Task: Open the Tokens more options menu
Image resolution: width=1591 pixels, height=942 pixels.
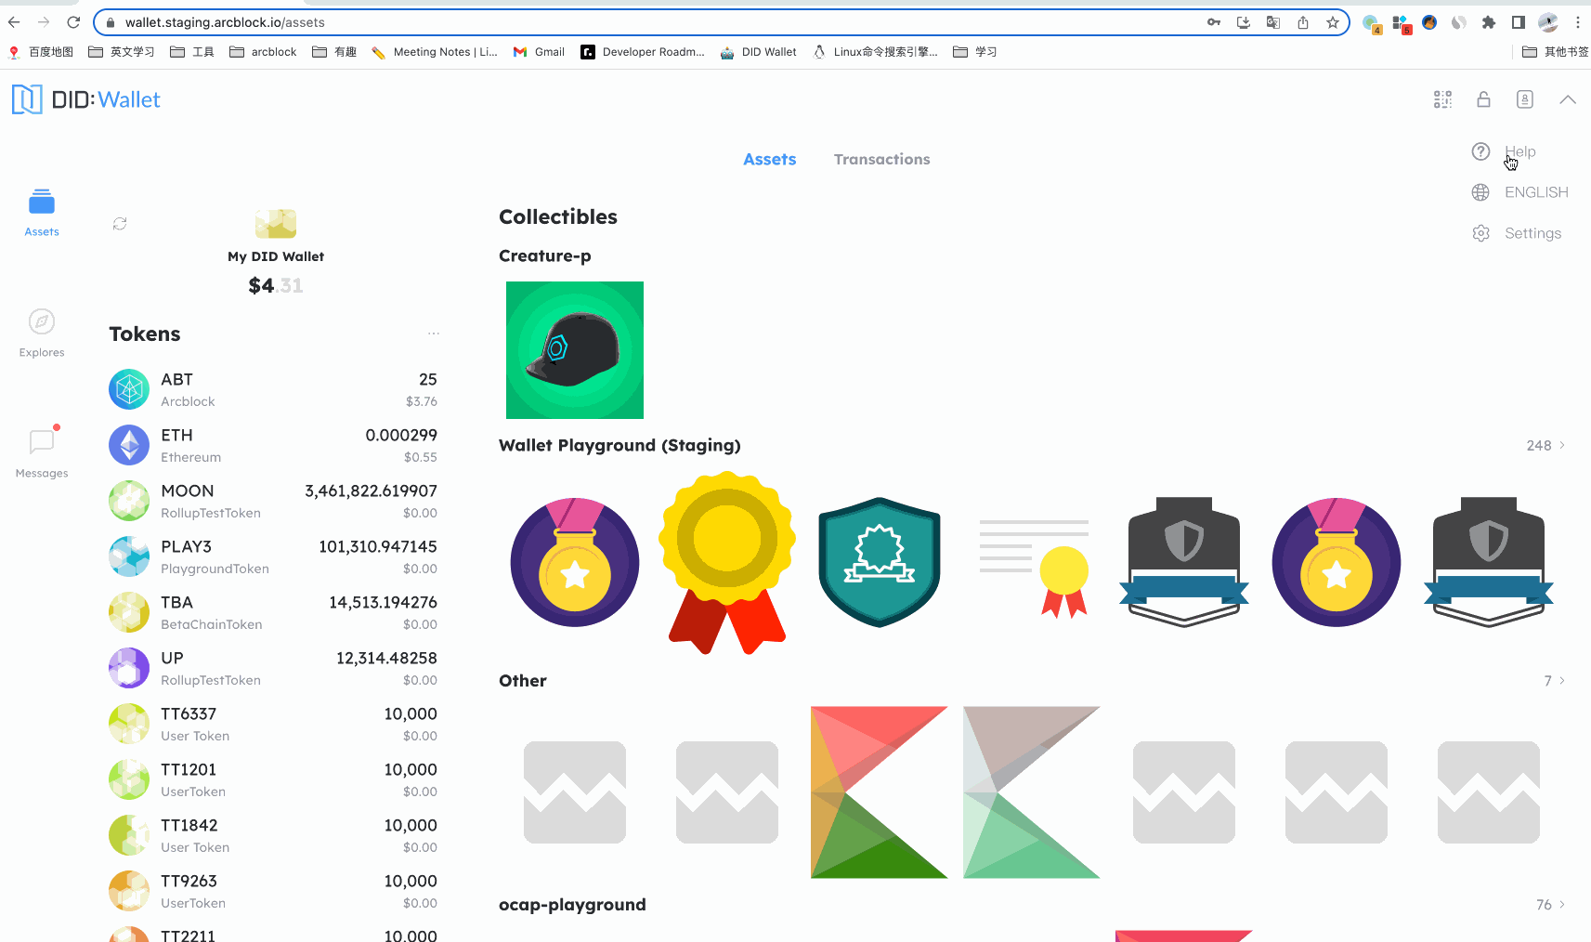Action: point(433,334)
